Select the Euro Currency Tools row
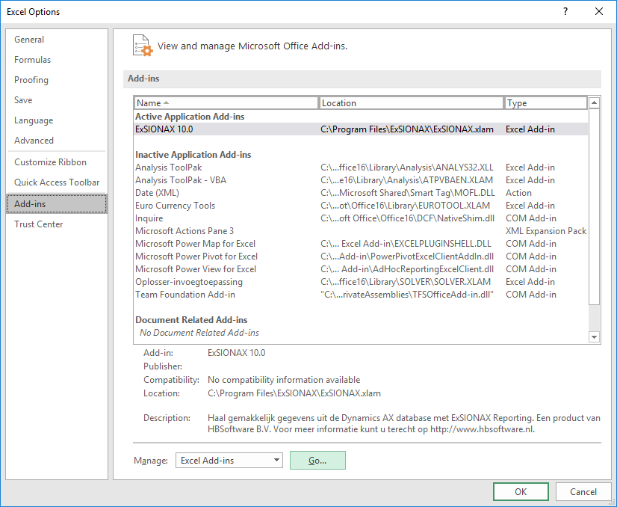The width and height of the screenshot is (617, 507). coord(361,205)
